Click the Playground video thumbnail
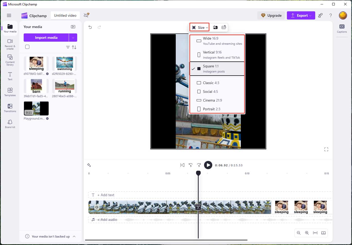This screenshot has width=352, height=245. point(36,108)
